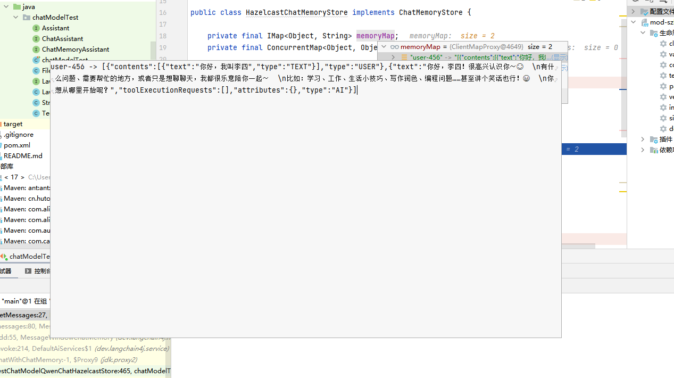
Task: Click line number 18 in gutter
Action: (163, 36)
